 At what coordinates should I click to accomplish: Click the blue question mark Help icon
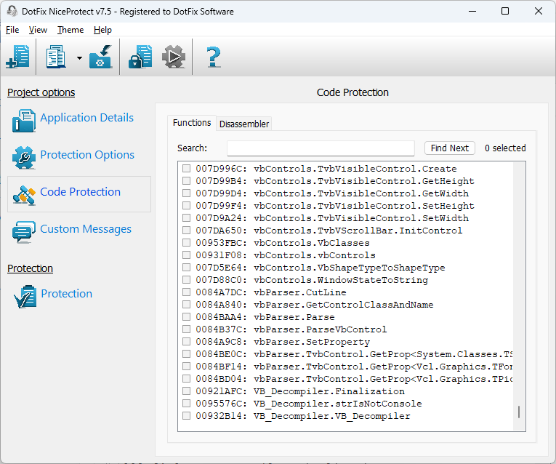(214, 57)
